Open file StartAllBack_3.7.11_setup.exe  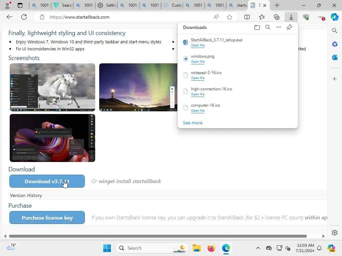pos(198,45)
